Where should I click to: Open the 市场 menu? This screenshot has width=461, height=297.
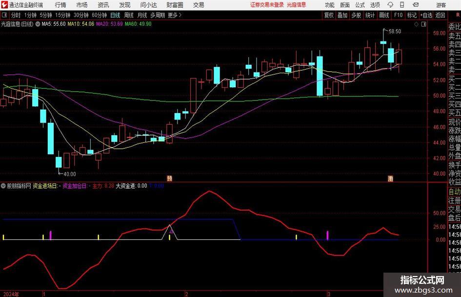82,5
